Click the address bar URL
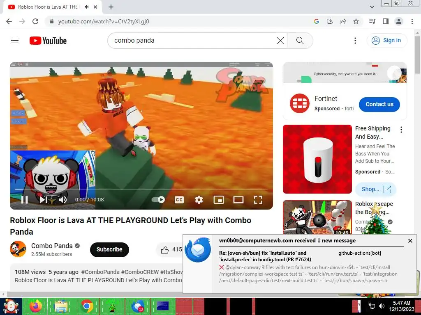The image size is (421, 315). click(x=104, y=21)
